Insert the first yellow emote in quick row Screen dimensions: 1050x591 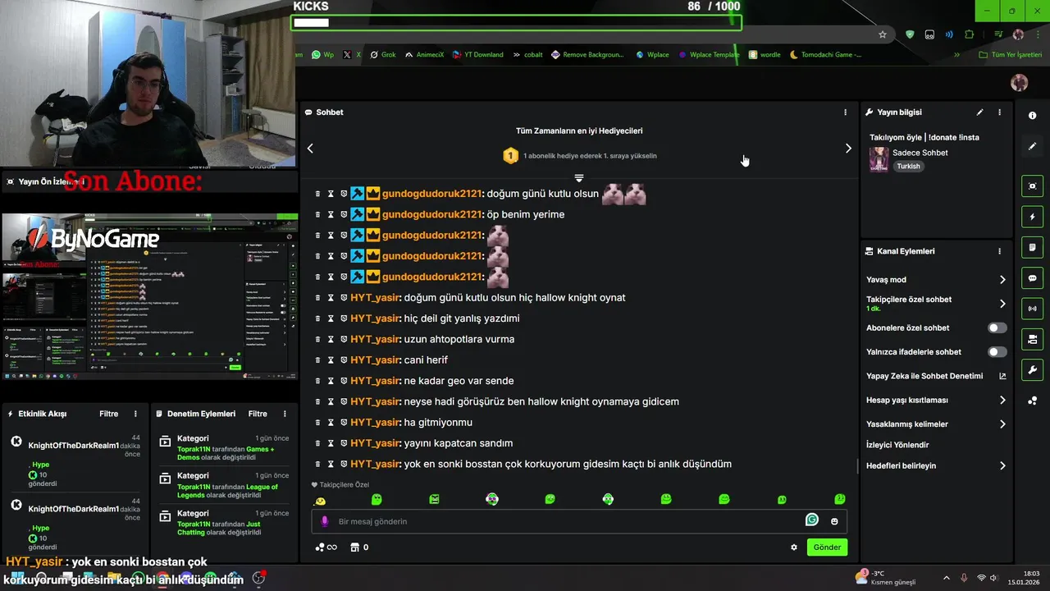[321, 501]
